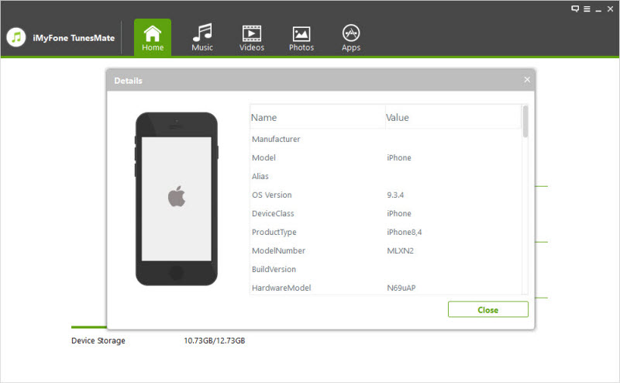The height and width of the screenshot is (383, 620).
Task: Open the Videos tab
Action: (x=251, y=37)
